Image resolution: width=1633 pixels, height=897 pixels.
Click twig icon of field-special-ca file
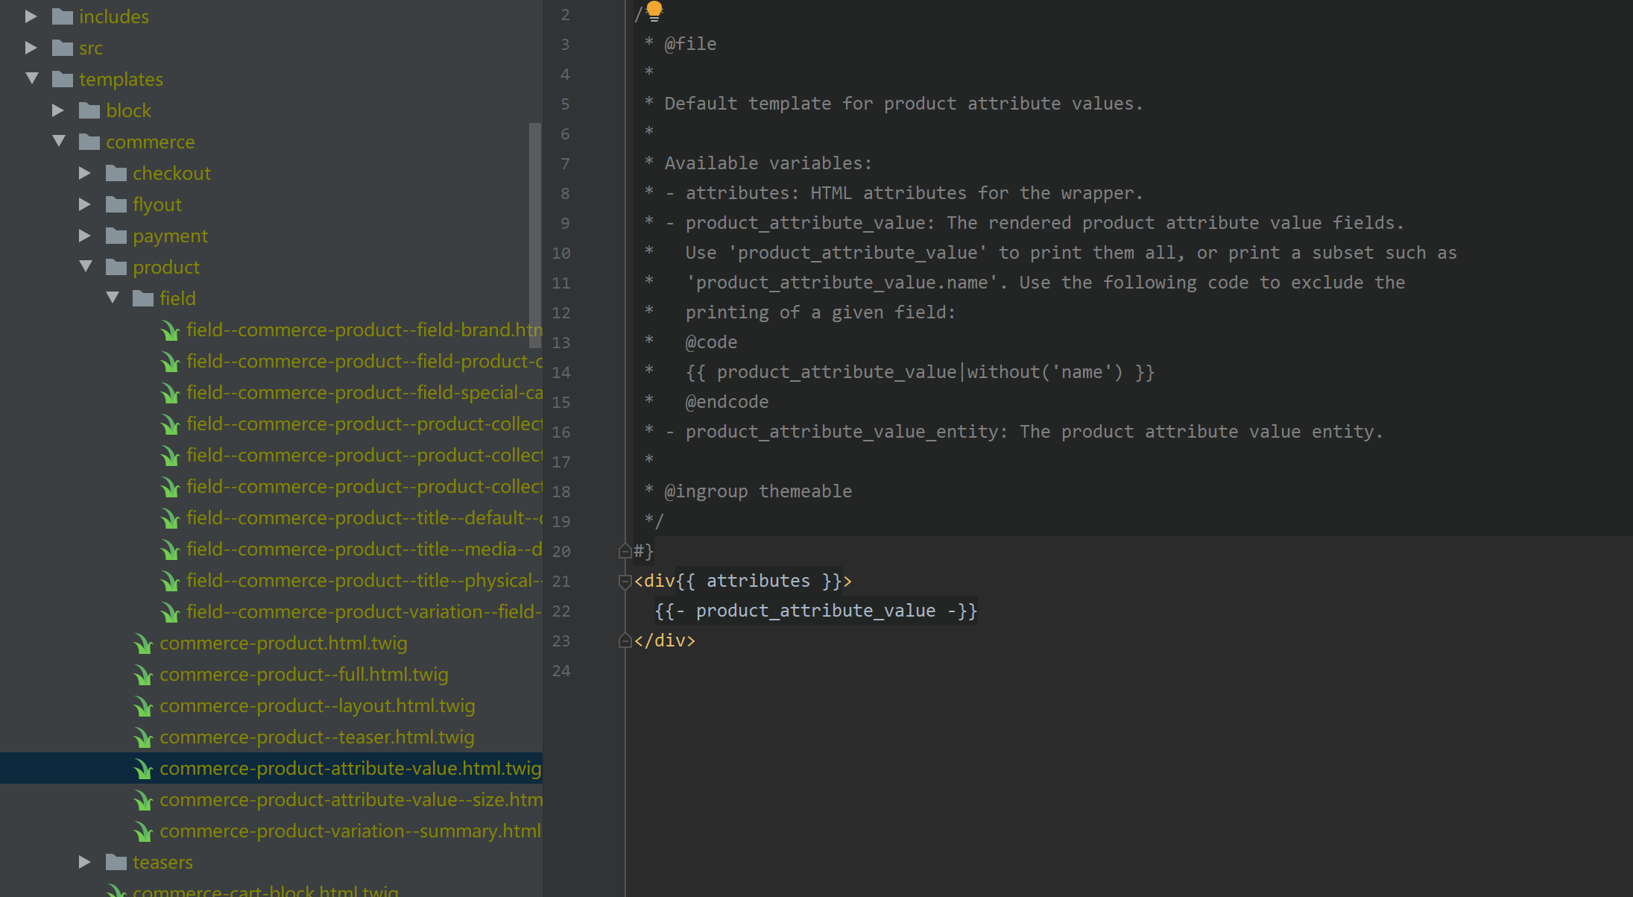[x=171, y=393]
